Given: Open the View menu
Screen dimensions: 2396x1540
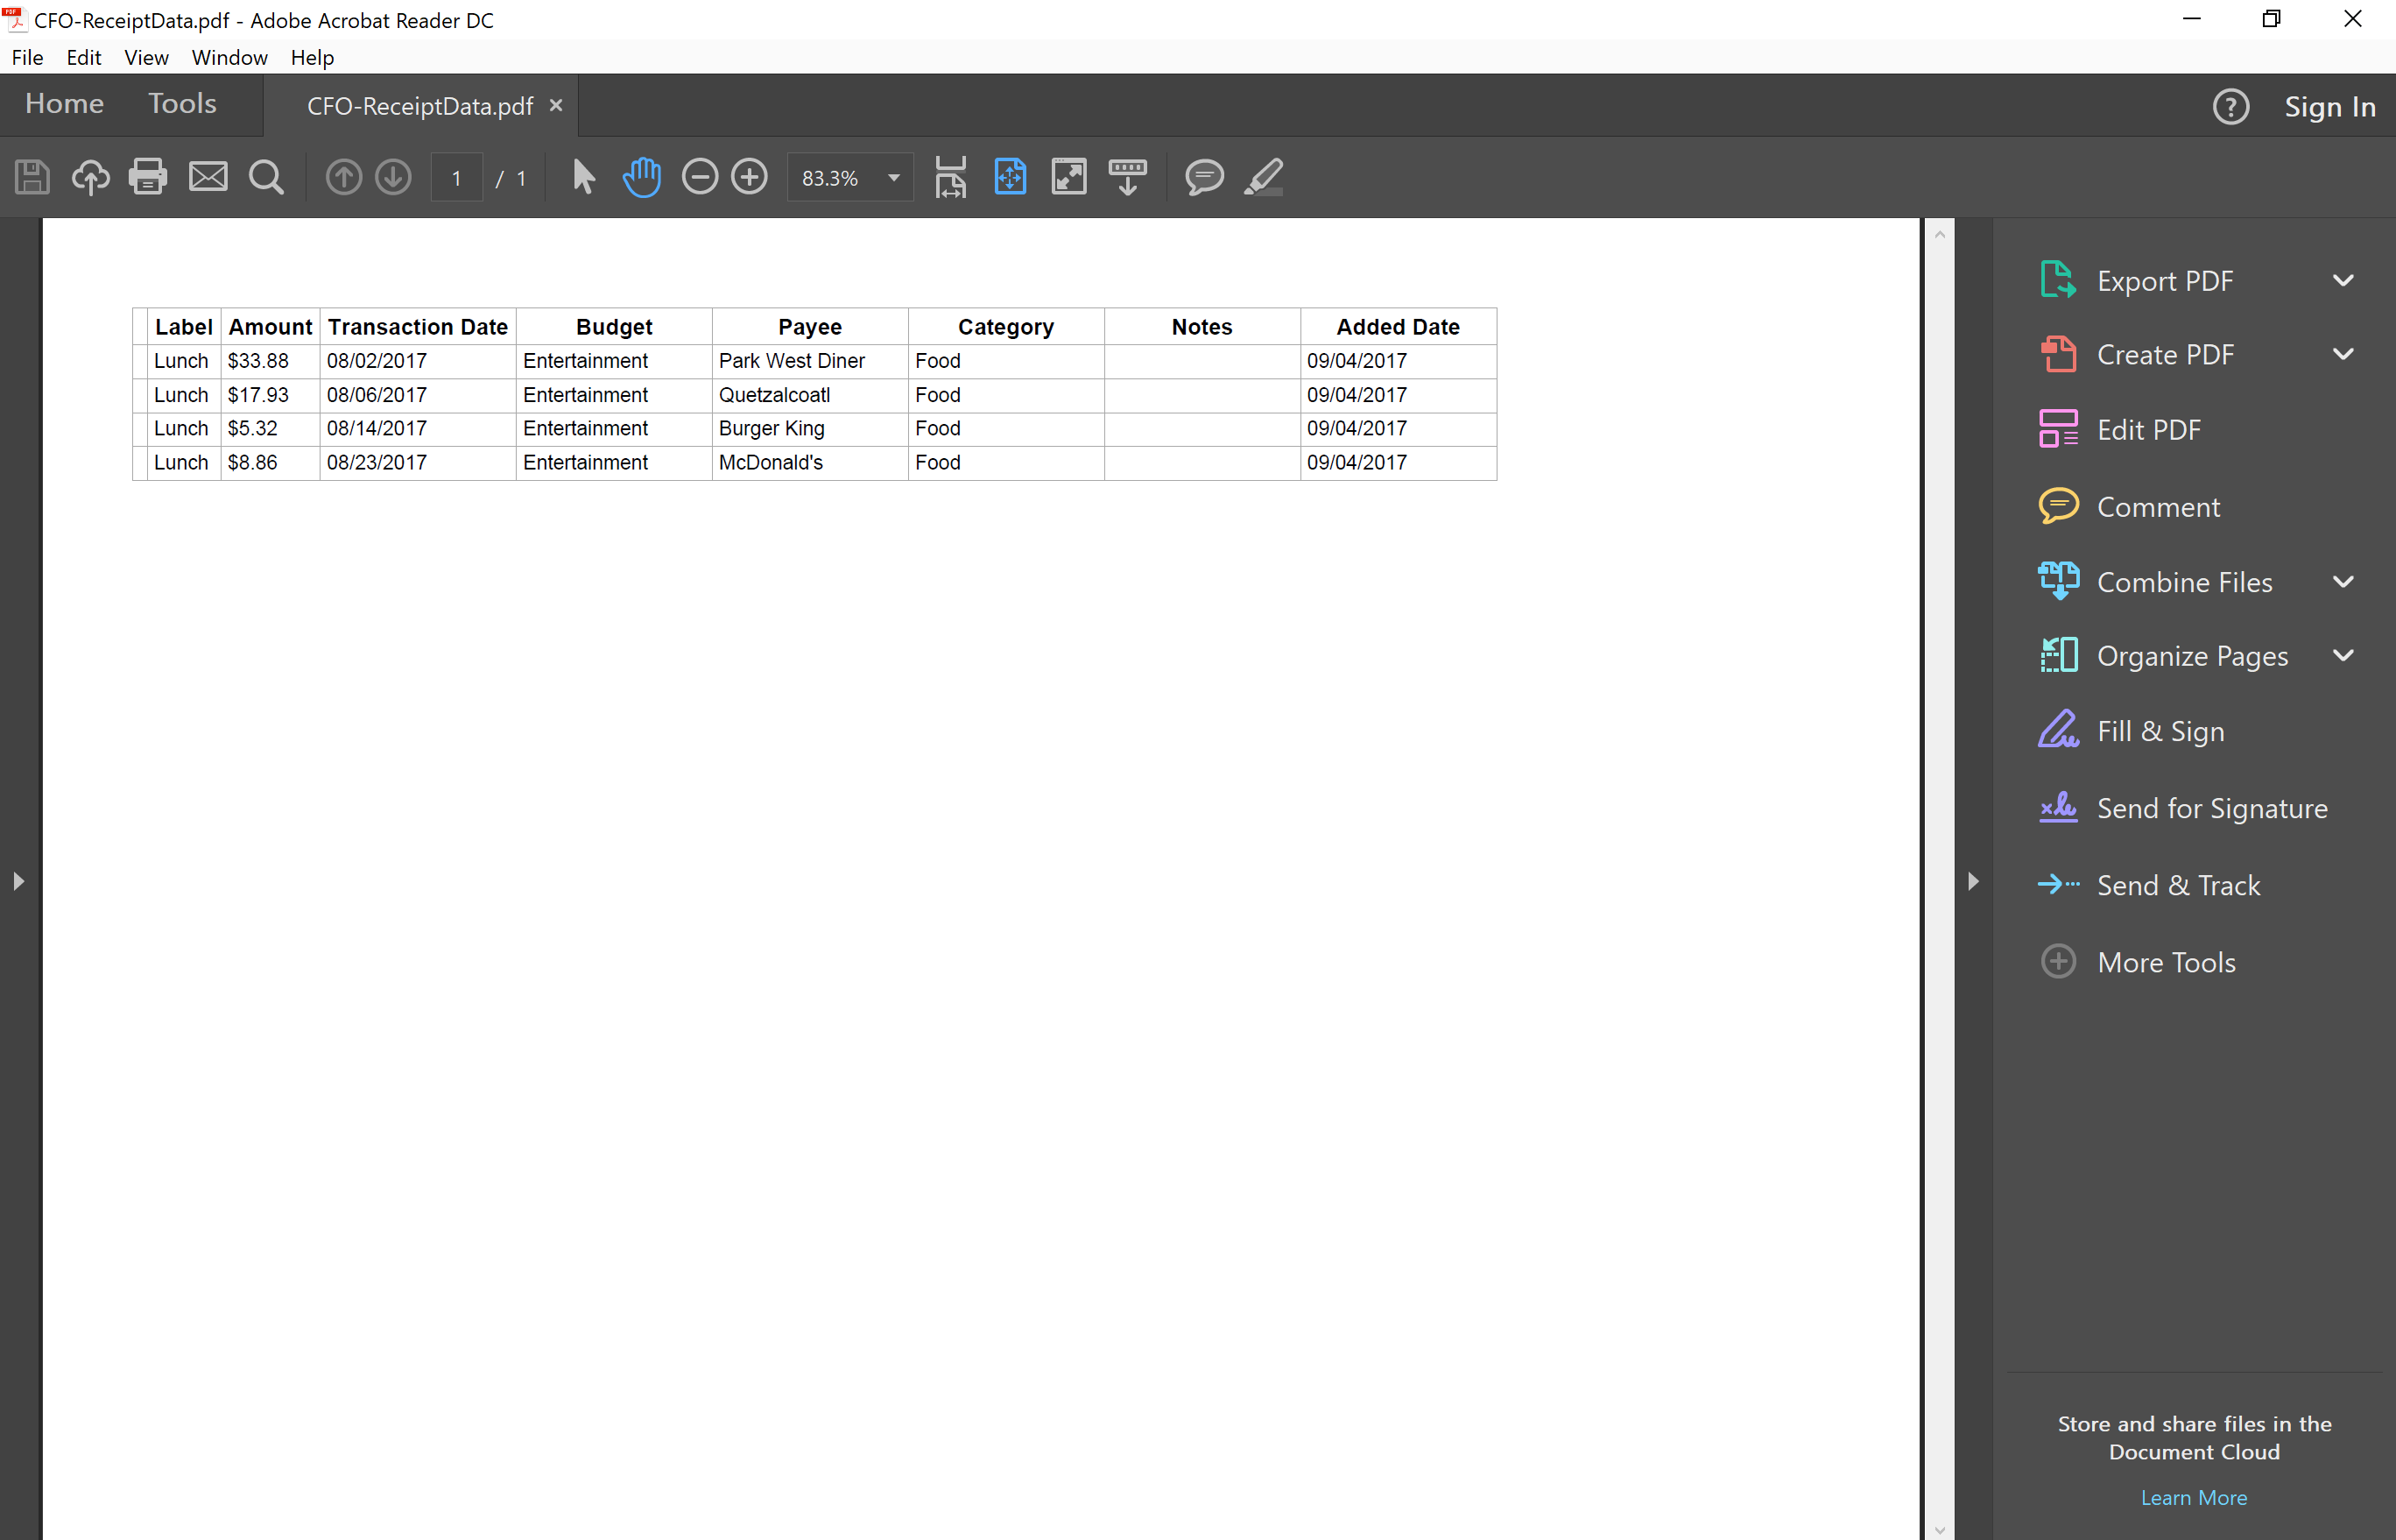Looking at the screenshot, I should (x=146, y=57).
